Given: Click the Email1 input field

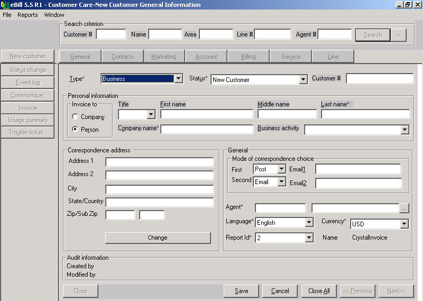Looking at the screenshot, I should pyautogui.click(x=358, y=169).
